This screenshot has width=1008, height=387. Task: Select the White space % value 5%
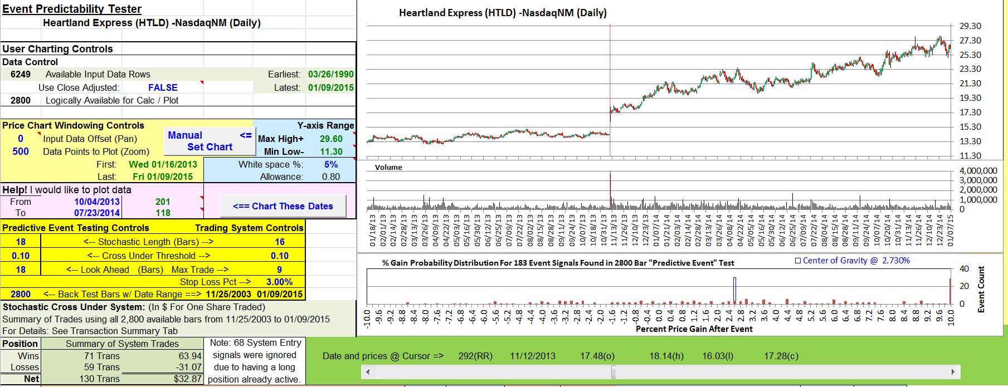331,164
